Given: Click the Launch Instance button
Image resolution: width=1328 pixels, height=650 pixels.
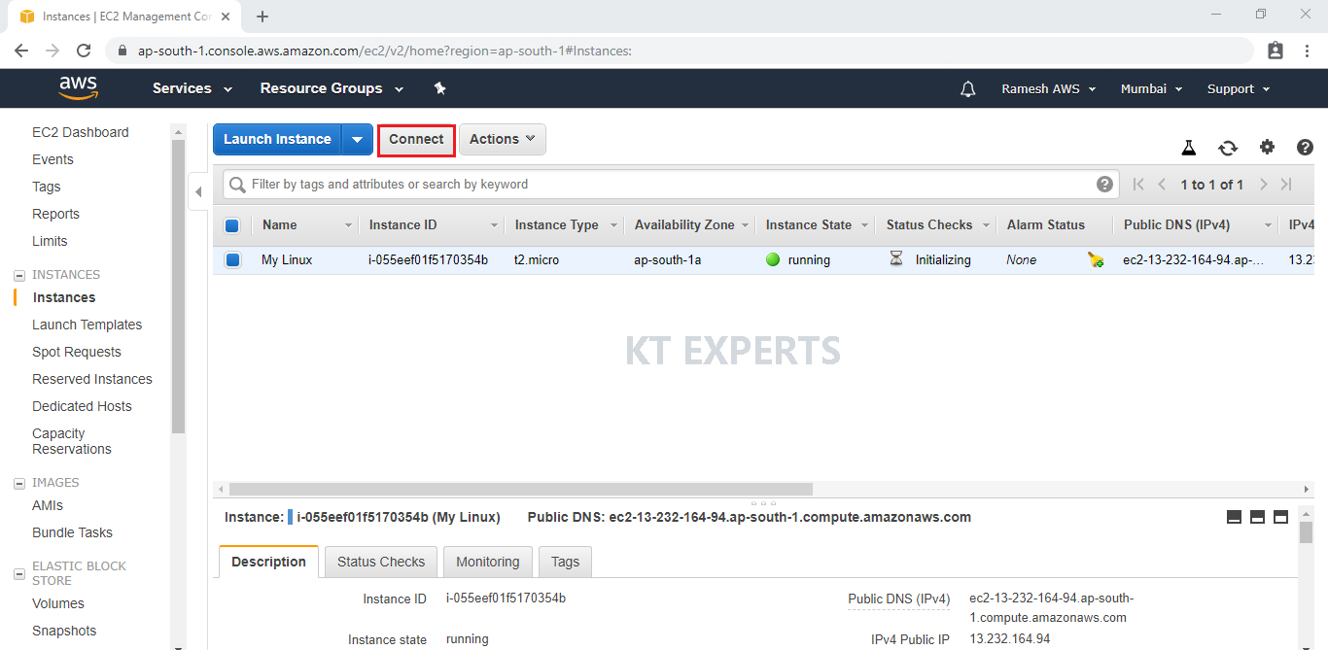Looking at the screenshot, I should point(277,139).
